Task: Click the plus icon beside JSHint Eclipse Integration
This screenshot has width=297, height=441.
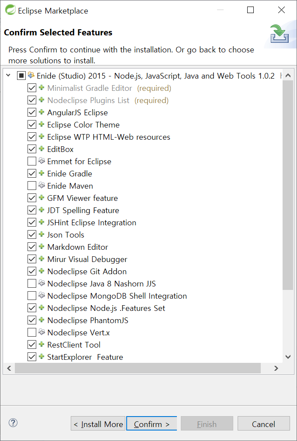Action: coord(41,222)
